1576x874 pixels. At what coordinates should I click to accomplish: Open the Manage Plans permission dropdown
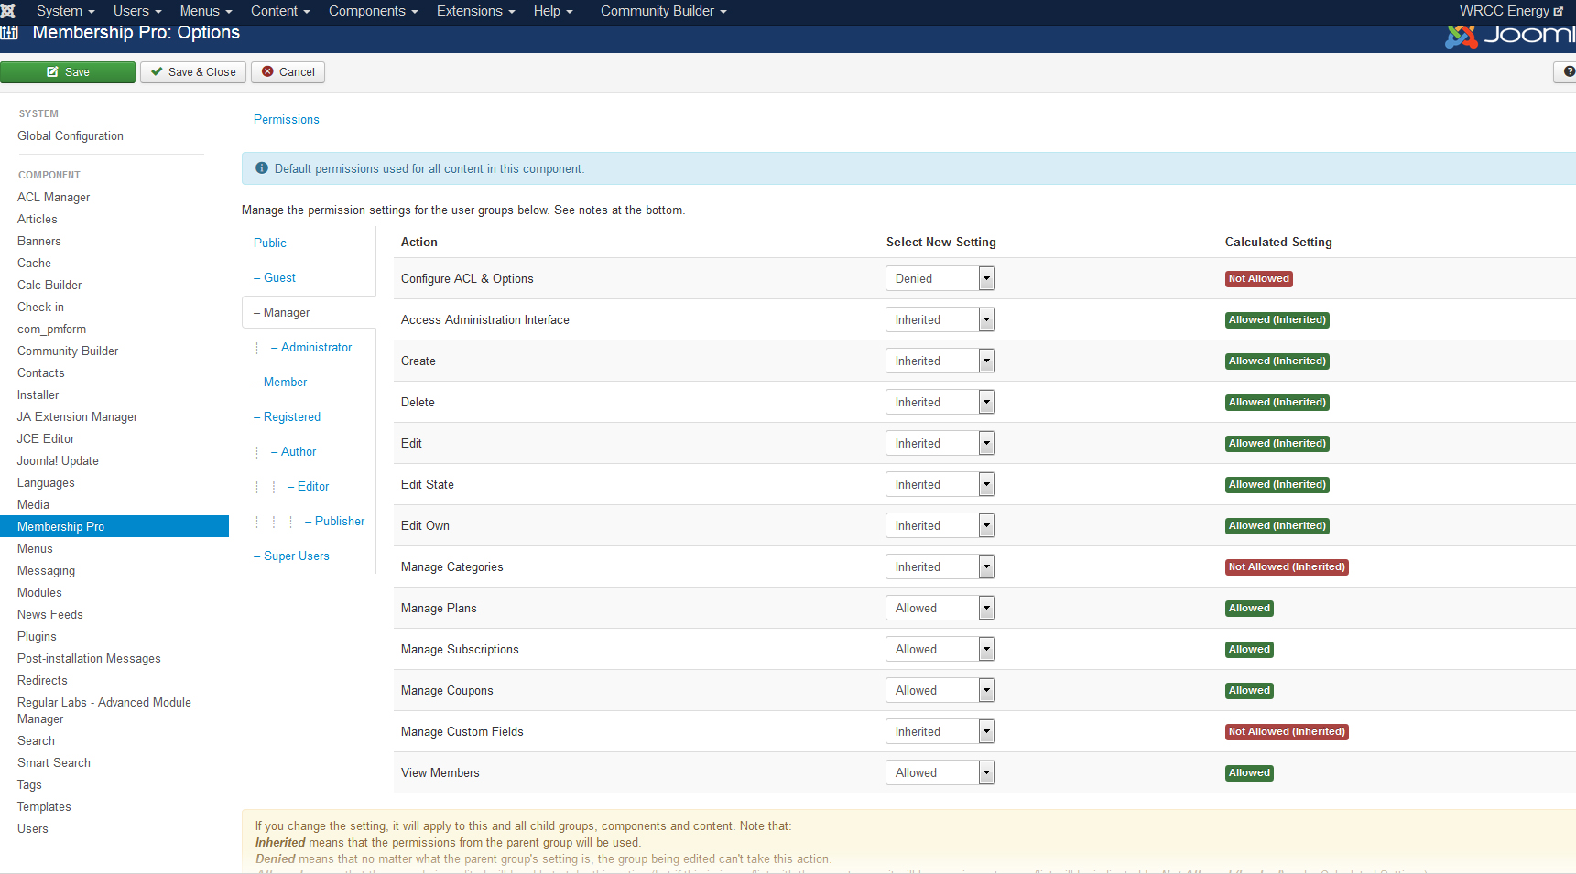click(940, 608)
